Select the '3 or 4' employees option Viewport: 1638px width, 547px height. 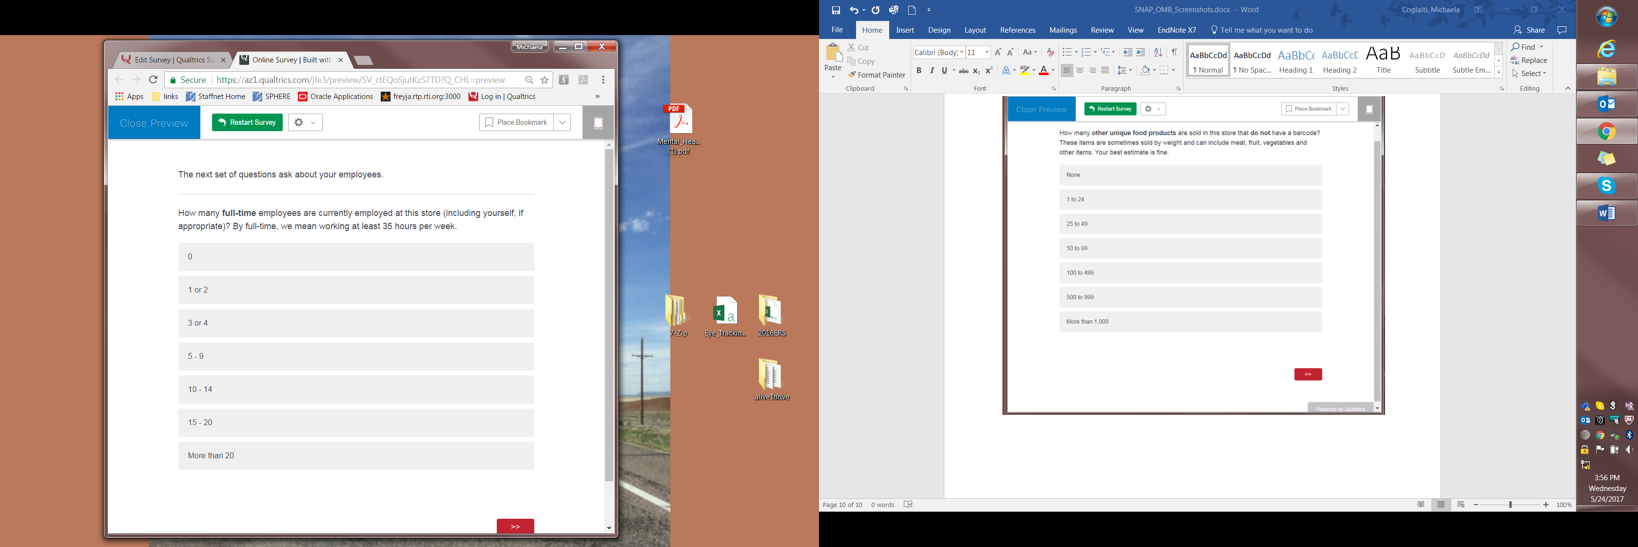[356, 323]
